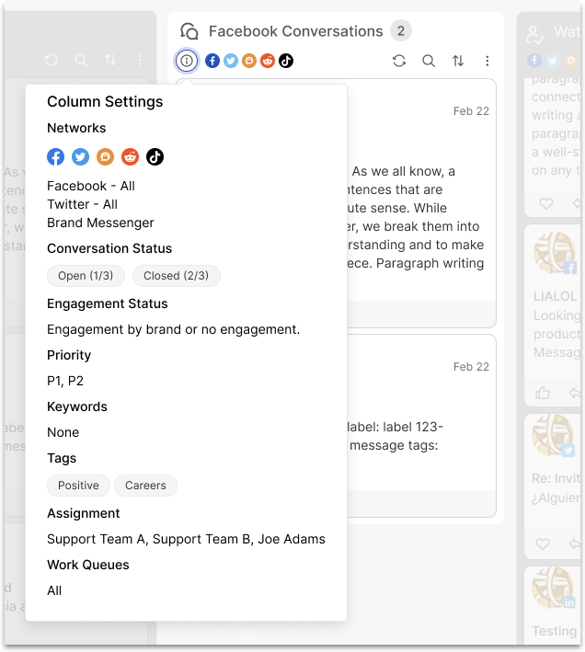Click sort icon in left dimmed column
This screenshot has height=652, width=585.
(110, 60)
